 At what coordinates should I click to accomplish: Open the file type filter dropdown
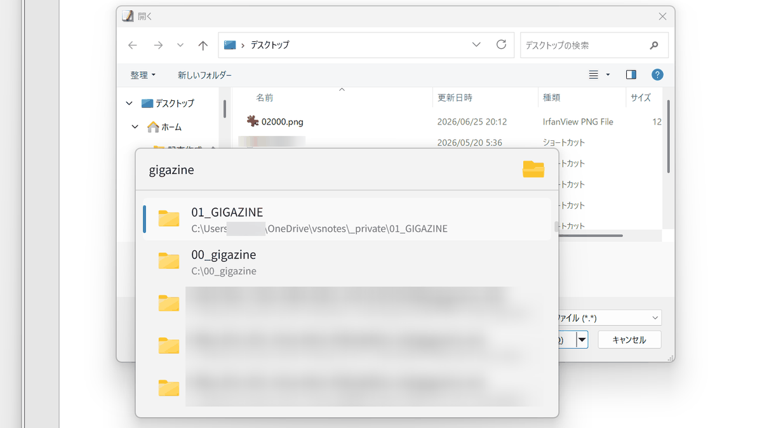tap(655, 318)
